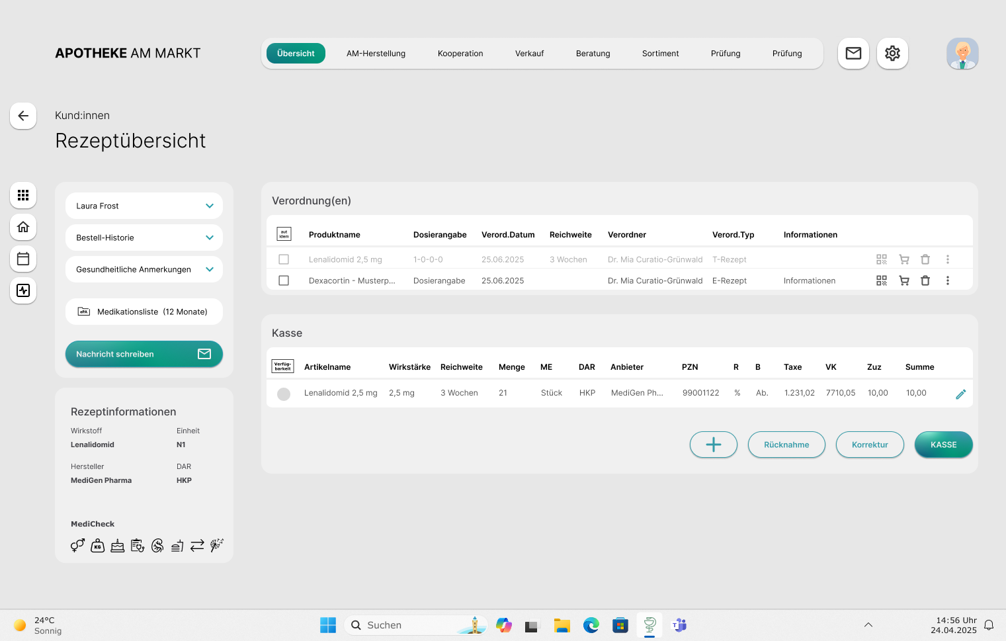Image resolution: width=1006 pixels, height=641 pixels.
Task: Open the calendar from the sidebar
Action: [x=23, y=259]
